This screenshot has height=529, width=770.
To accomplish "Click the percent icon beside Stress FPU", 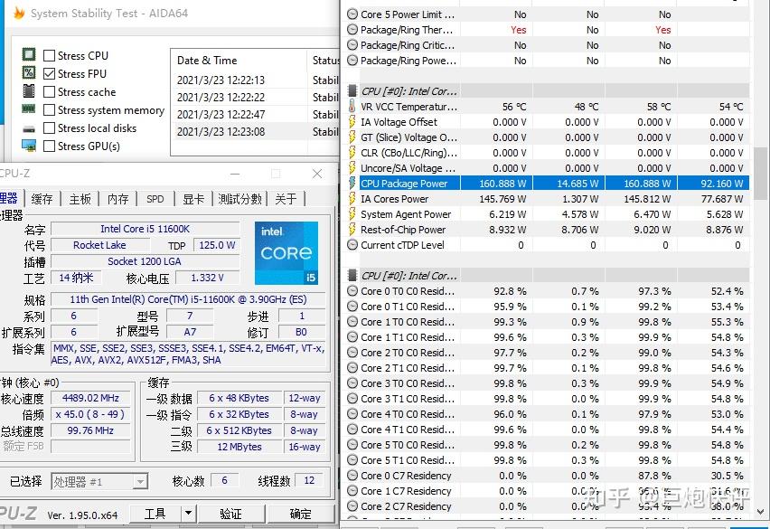I will (x=29, y=72).
